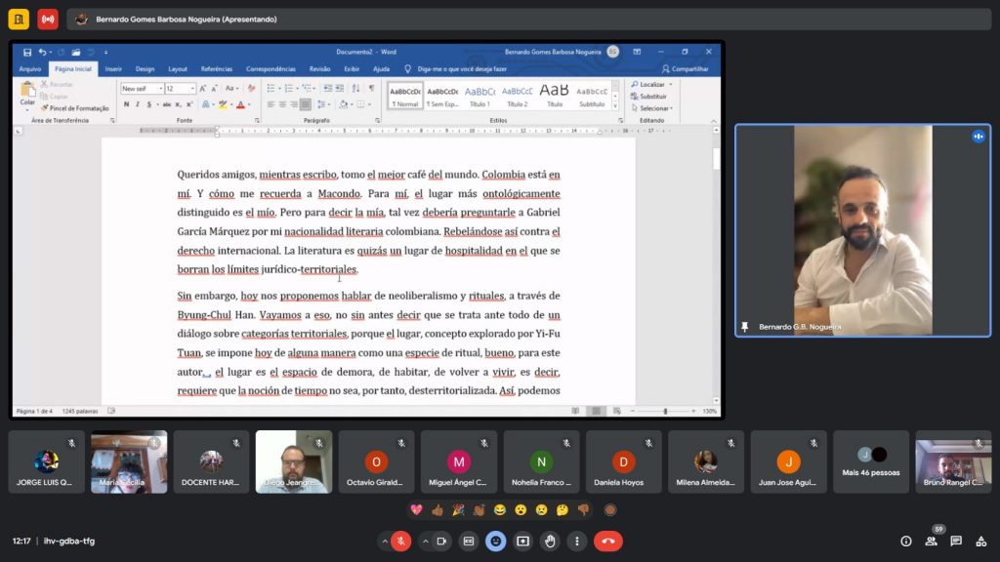The width and height of the screenshot is (1000, 562).
Task: Adjust the Word zoom slider
Action: click(665, 411)
